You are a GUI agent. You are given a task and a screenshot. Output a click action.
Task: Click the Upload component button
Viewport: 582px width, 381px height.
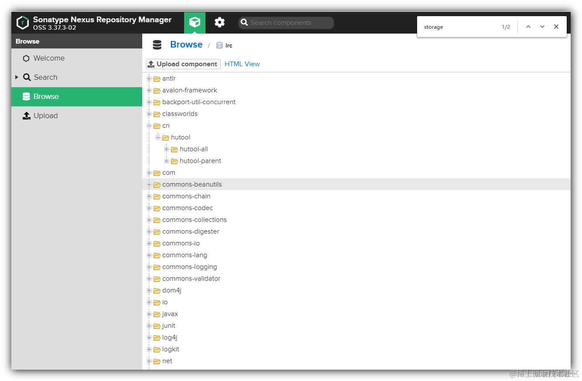pos(183,64)
